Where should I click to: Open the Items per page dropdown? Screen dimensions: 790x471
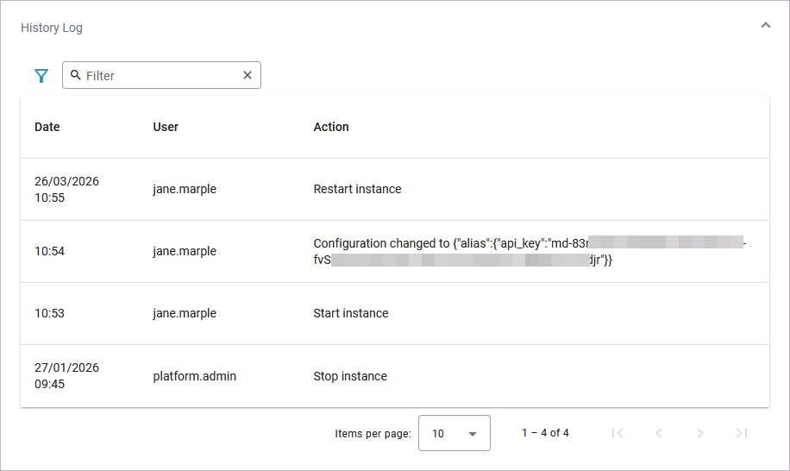(x=454, y=433)
